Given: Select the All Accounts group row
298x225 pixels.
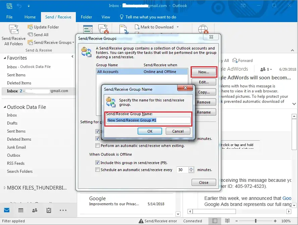Looking at the screenshot, I should 142,72.
